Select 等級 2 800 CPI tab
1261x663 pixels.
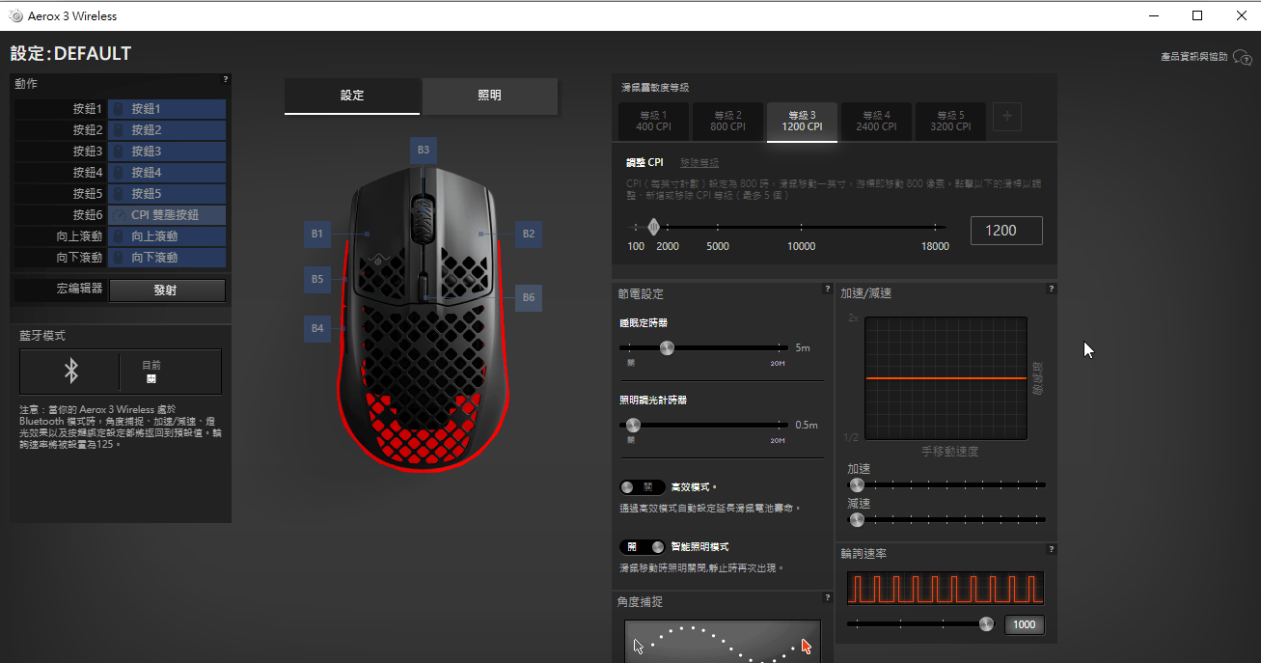[x=727, y=121]
